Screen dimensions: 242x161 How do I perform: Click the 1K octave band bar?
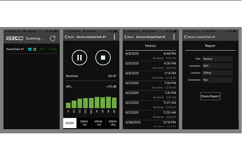tap(97, 102)
